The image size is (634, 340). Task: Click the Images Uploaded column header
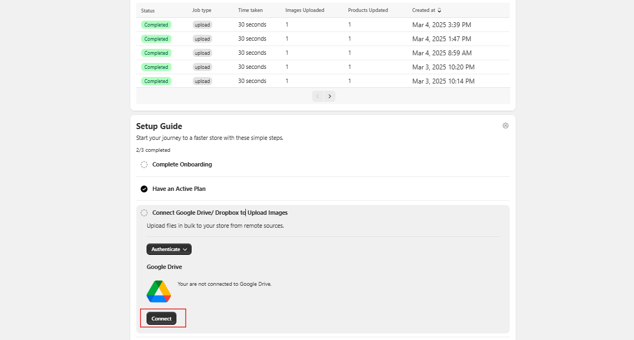click(305, 10)
